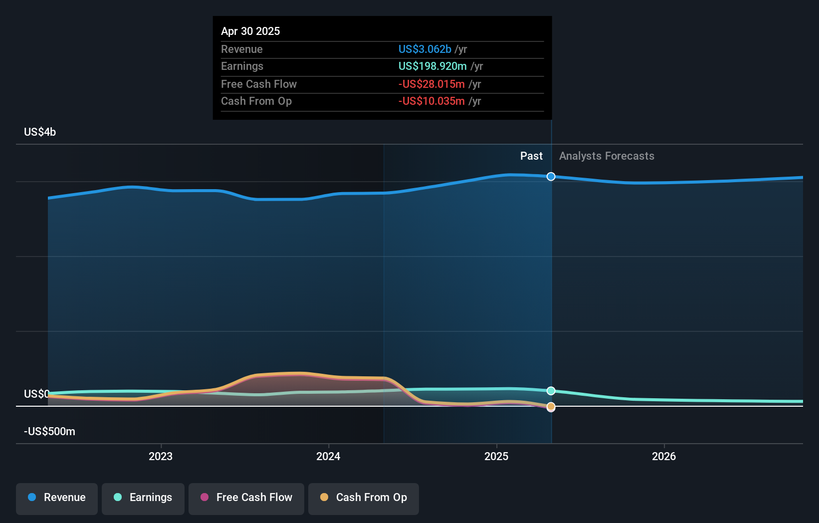Screen dimensions: 819x523
Task: Click the US$0 y-axis label
Action: coord(37,394)
